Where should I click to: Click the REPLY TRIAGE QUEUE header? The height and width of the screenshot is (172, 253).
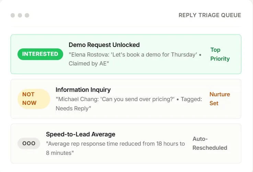click(210, 15)
